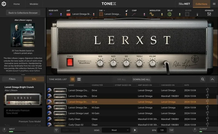Like the Curly Clean tone model
The height and width of the screenshot is (134, 218).
tap(207, 118)
